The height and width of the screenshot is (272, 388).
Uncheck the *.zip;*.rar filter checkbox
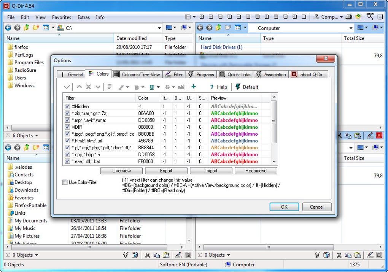coord(67,113)
